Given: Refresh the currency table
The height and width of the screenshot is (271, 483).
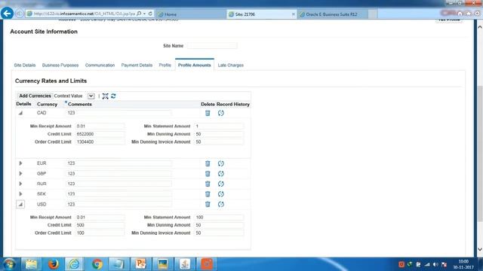Looking at the screenshot, I should click(x=113, y=96).
